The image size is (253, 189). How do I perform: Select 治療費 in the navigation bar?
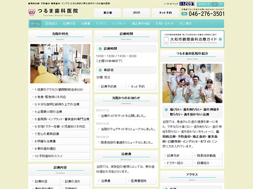pos(86,24)
